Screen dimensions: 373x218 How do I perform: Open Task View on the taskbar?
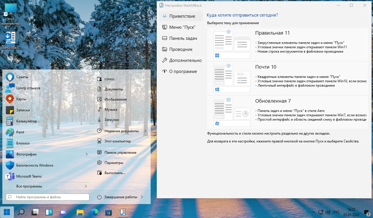click(x=35, y=212)
